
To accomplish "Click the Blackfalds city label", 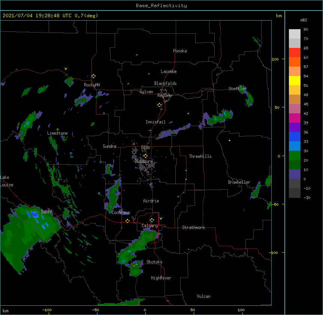I will click(165, 83).
